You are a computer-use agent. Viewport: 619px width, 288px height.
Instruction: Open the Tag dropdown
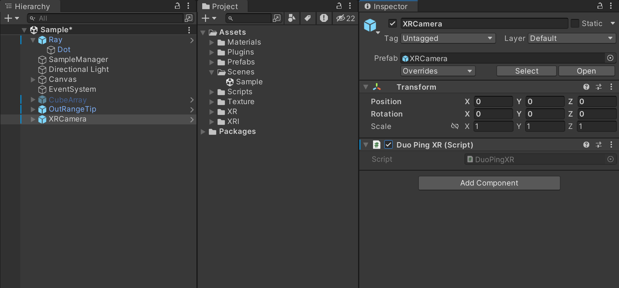point(448,38)
